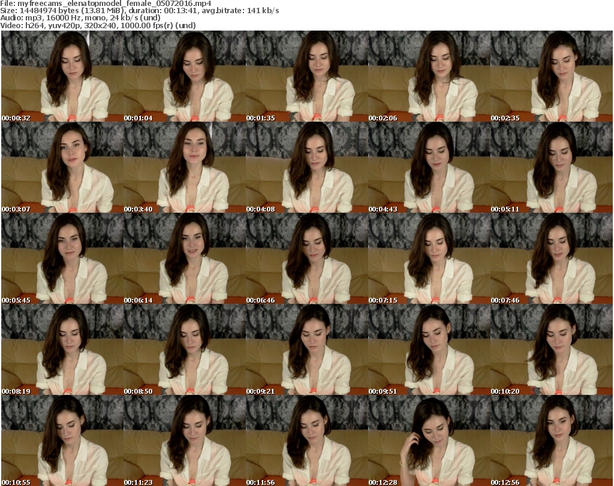Select the thumbnail timestamped 00:10:55

62,440
